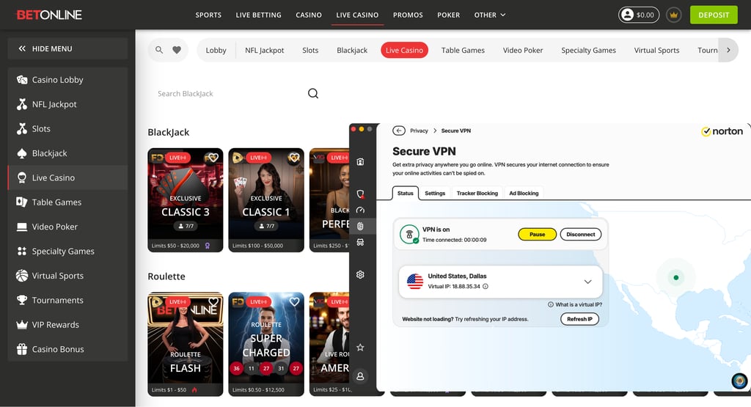
Task: Pause the VPN connection
Action: tap(537, 234)
